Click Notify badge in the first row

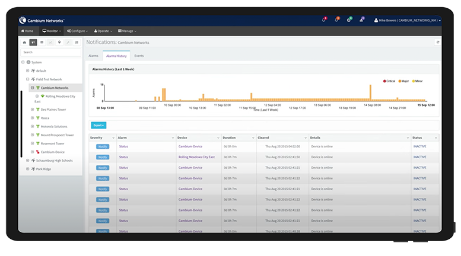click(x=103, y=146)
